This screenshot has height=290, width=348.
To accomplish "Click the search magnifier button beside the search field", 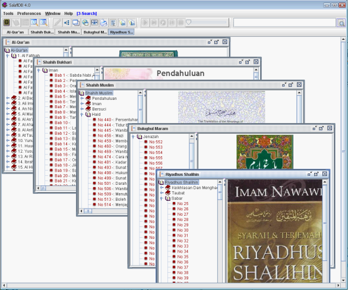I will coord(341,23).
